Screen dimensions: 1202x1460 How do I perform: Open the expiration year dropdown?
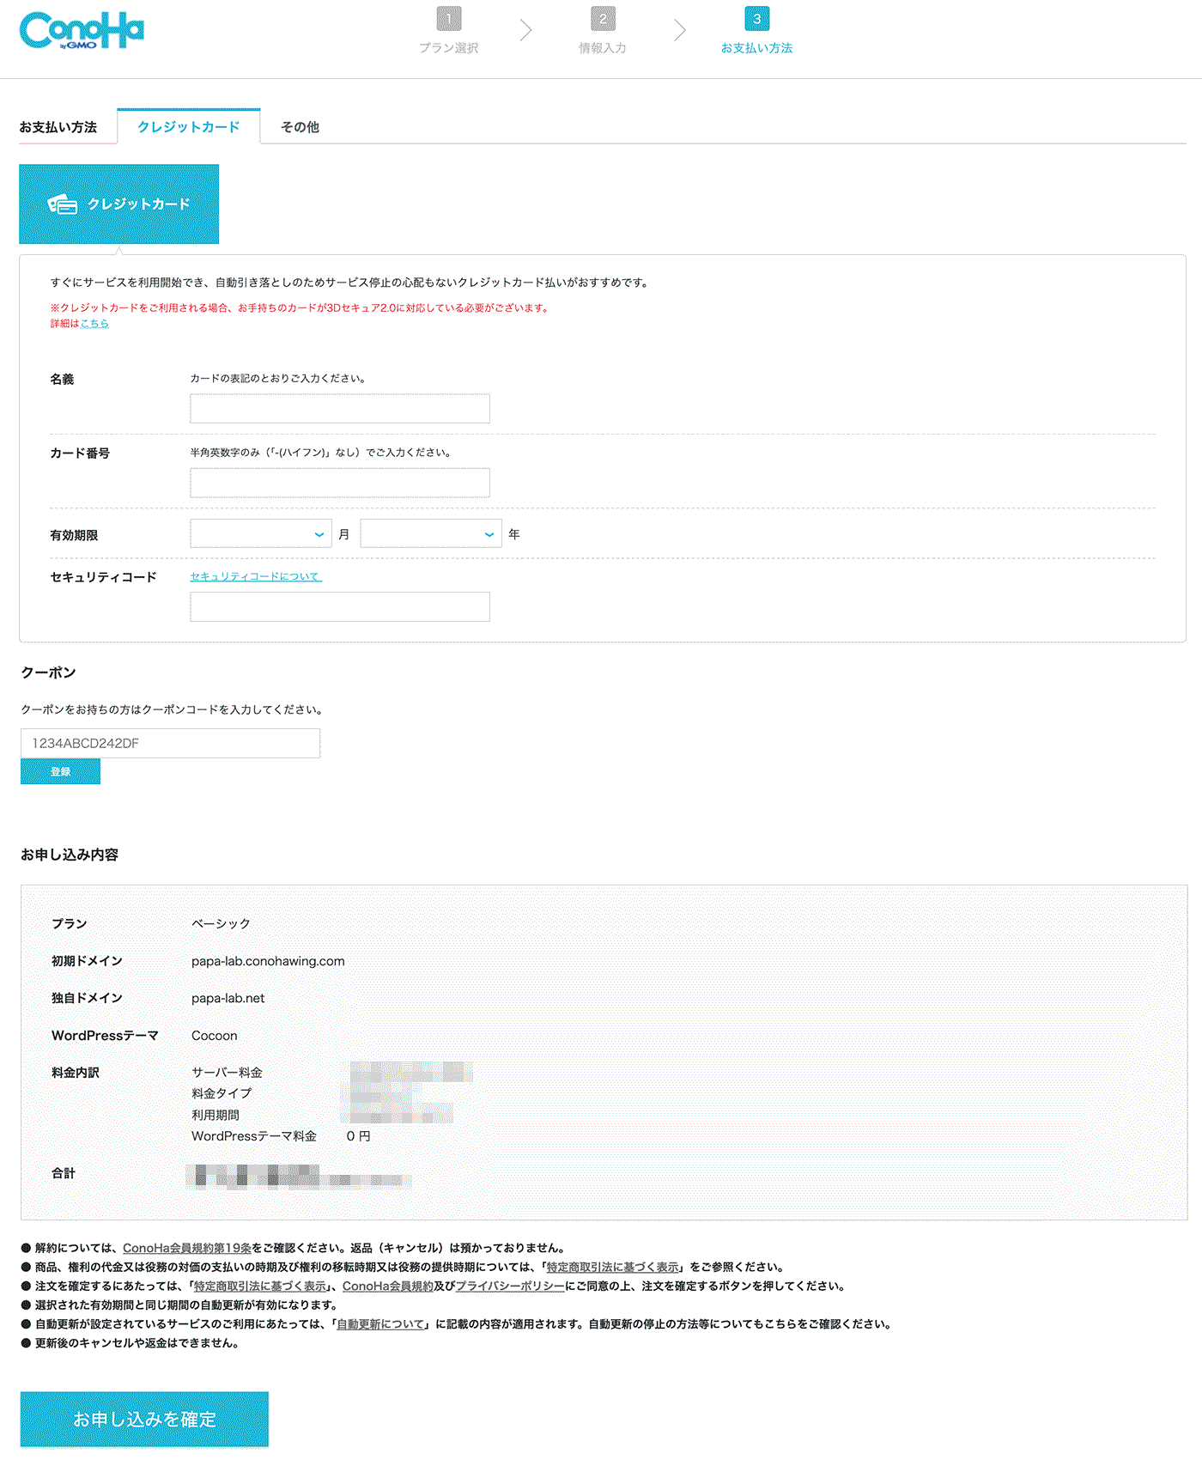(430, 534)
